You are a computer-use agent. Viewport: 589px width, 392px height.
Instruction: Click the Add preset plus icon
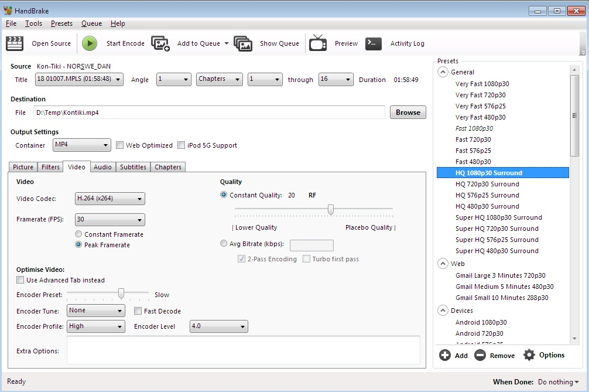pyautogui.click(x=445, y=355)
